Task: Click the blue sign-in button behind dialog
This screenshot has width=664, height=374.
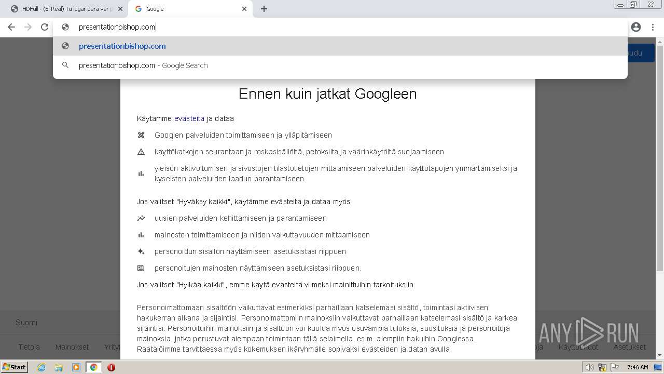Action: (x=641, y=53)
